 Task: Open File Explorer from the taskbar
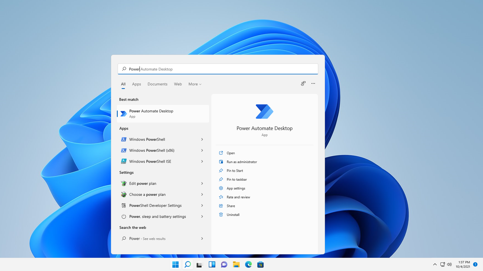coord(236,264)
